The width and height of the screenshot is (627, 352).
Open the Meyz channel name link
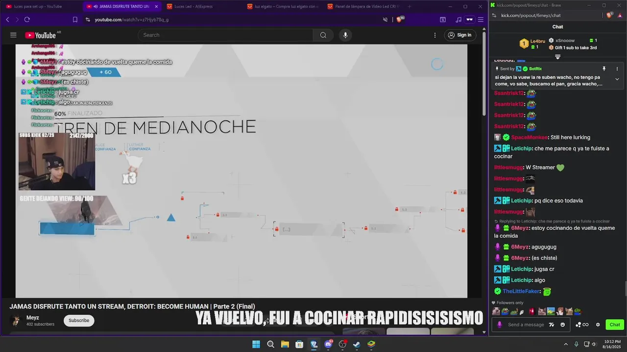32,318
